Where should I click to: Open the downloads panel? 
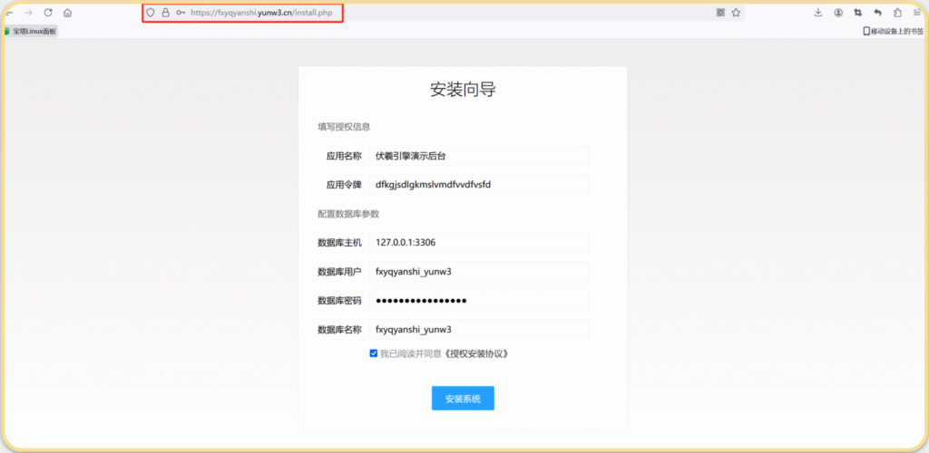coord(818,13)
